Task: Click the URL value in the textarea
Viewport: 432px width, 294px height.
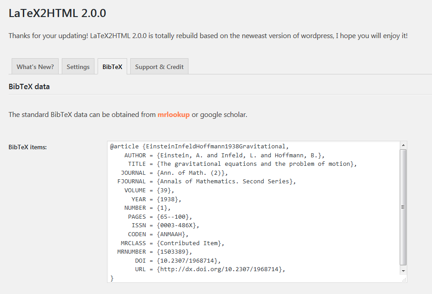Action: pos(221,269)
